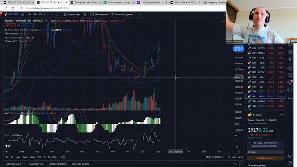Open the go-to-date calendar icon

coord(63,157)
